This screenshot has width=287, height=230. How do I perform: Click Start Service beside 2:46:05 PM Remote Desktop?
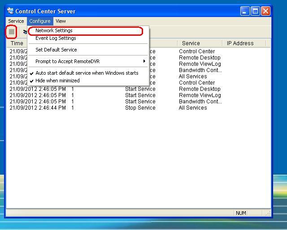pyautogui.click(x=140, y=89)
